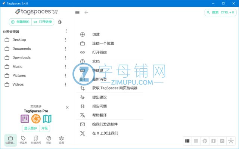The height and width of the screenshot is (149, 239).
Task: Click the 打开链接 button in sidebar
Action: pos(43,22)
